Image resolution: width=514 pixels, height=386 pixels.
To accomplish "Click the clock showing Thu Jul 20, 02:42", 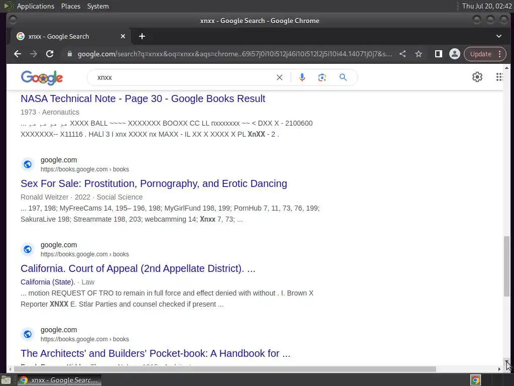I will click(x=487, y=6).
